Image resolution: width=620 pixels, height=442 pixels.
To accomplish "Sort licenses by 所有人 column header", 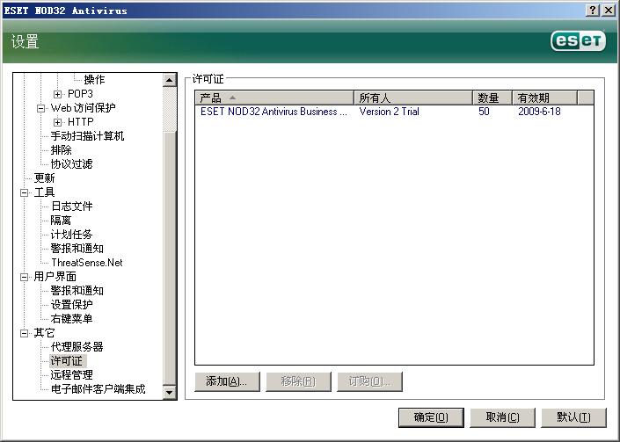I will coord(413,98).
